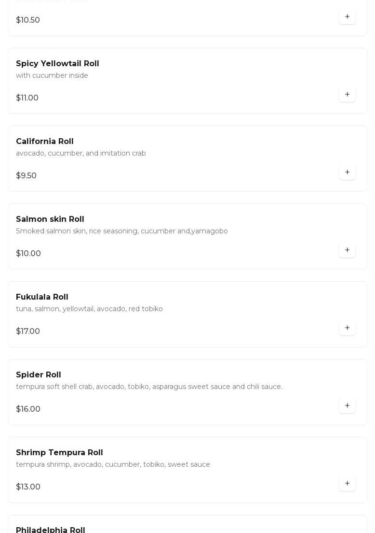Add Fukulala Roll to the order

click(x=347, y=328)
